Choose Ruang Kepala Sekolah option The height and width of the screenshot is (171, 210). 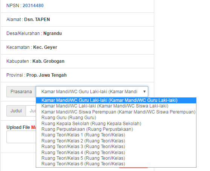point(116,123)
